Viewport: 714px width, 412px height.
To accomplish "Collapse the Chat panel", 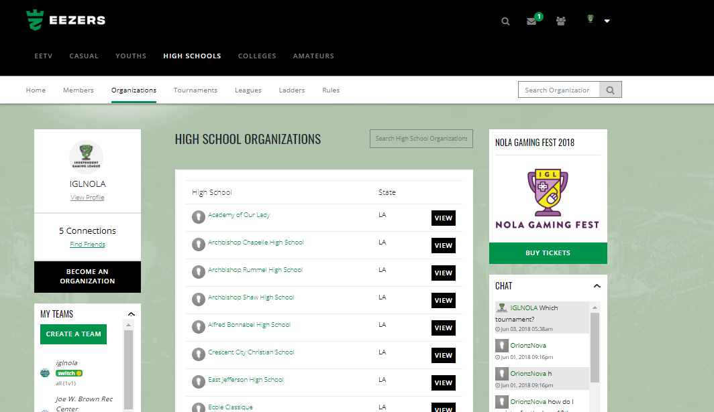I will click(597, 286).
